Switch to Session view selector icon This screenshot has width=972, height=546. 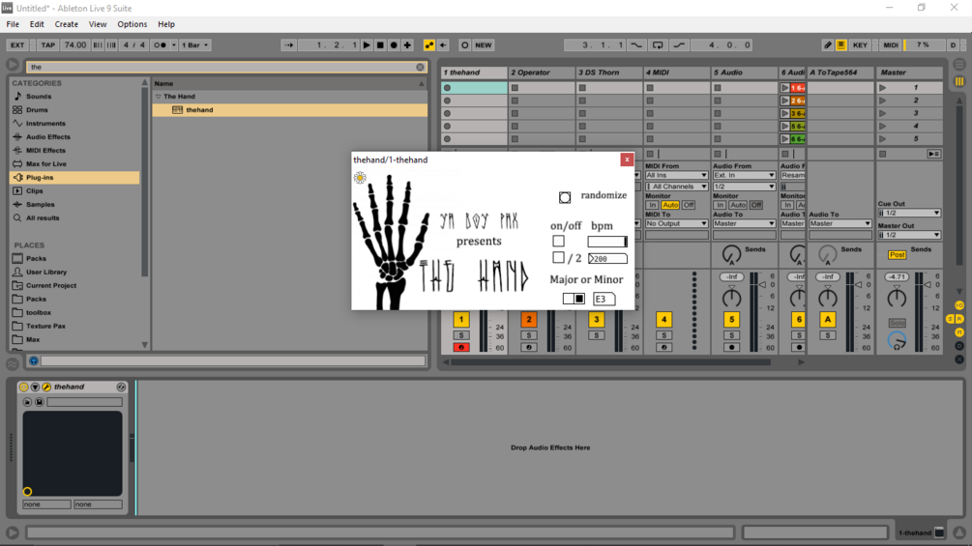[959, 81]
